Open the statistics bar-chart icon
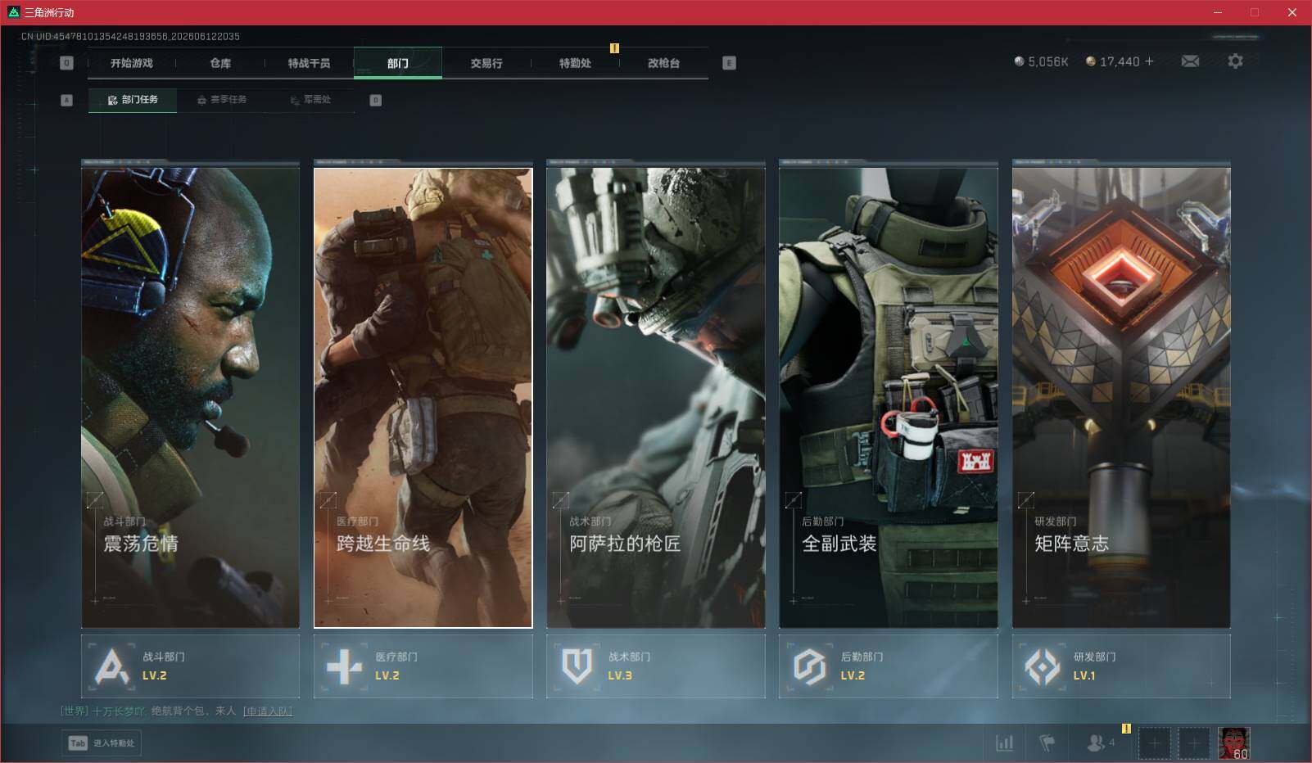Image resolution: width=1312 pixels, height=763 pixels. 1004,743
